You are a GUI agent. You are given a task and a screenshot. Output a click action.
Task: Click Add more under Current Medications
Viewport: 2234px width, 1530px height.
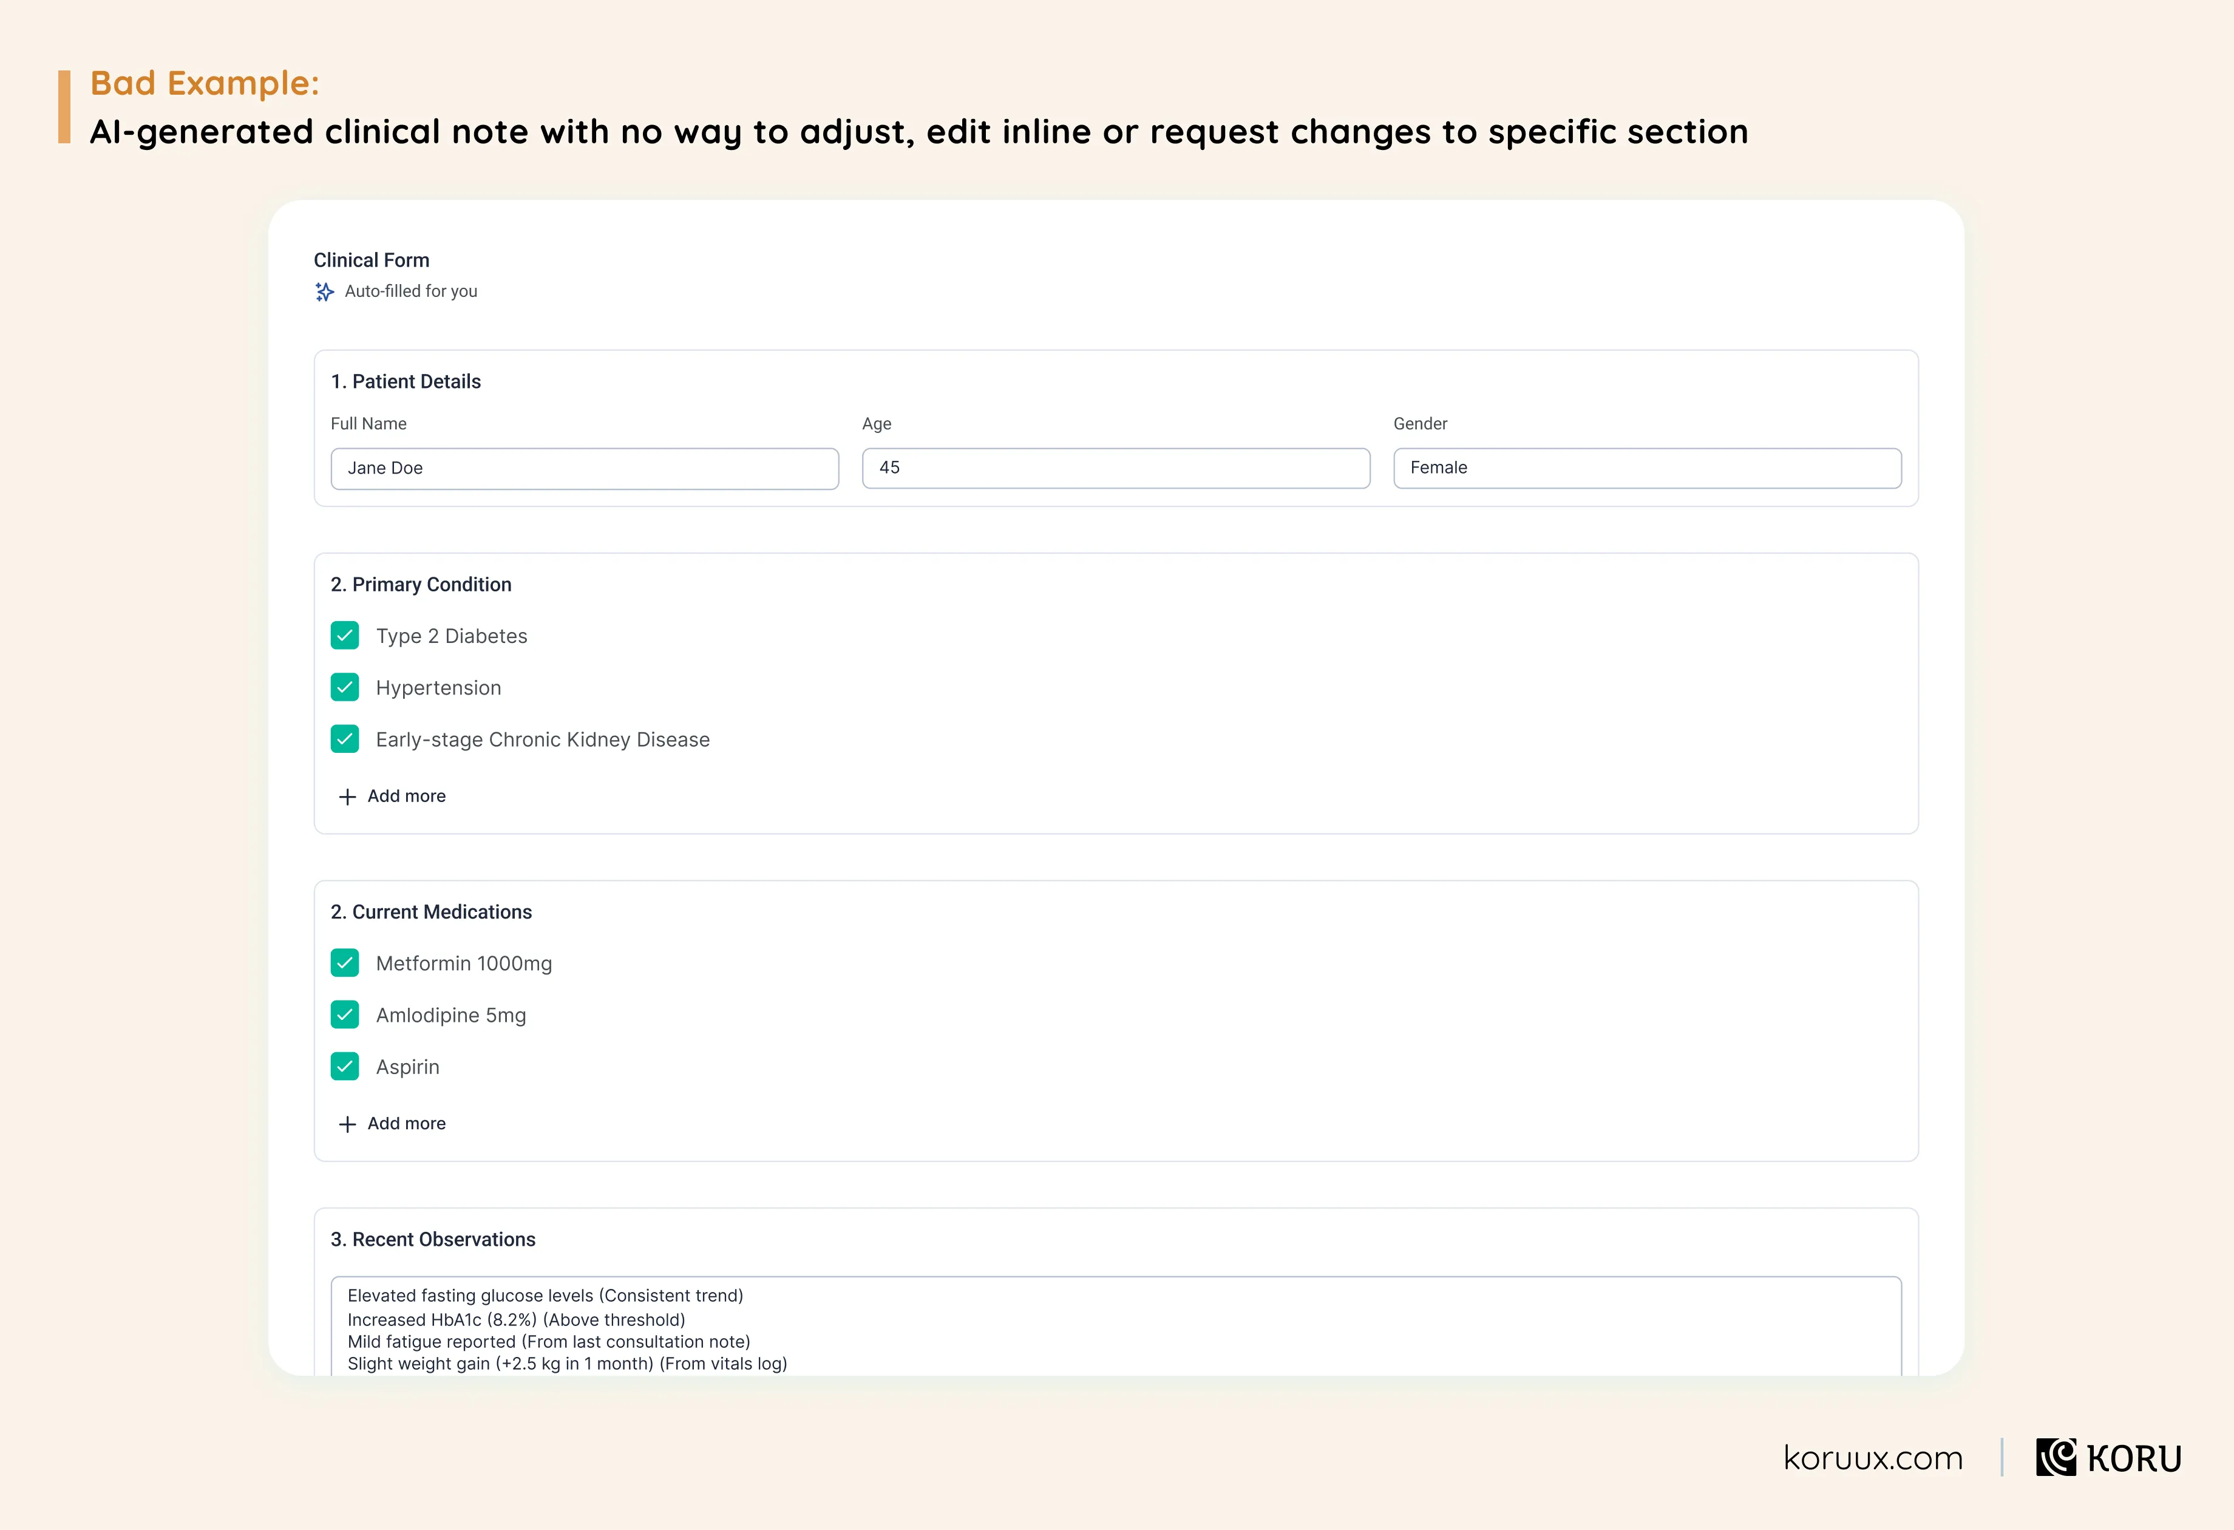coord(392,1123)
